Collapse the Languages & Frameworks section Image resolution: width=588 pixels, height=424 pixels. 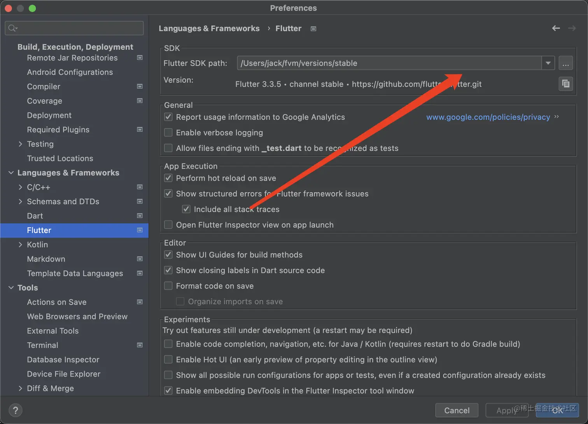coord(11,173)
